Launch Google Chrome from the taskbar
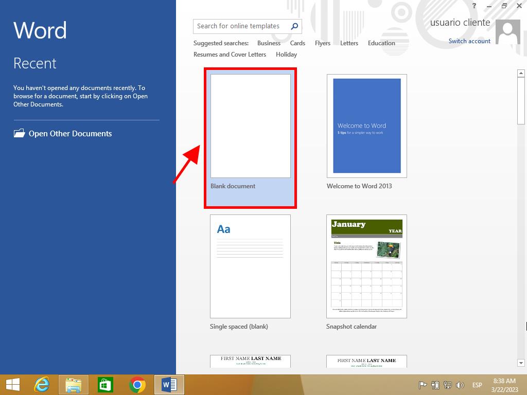Viewport: 527px width, 395px height. pyautogui.click(x=137, y=385)
